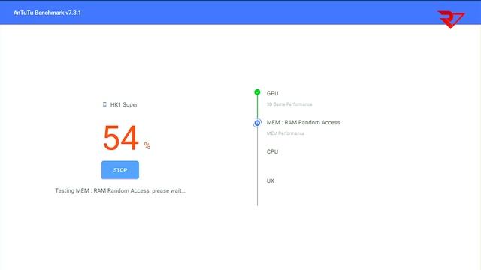Click the blue MEM in-progress indicator icon
This screenshot has height=270, width=481.
click(x=257, y=123)
